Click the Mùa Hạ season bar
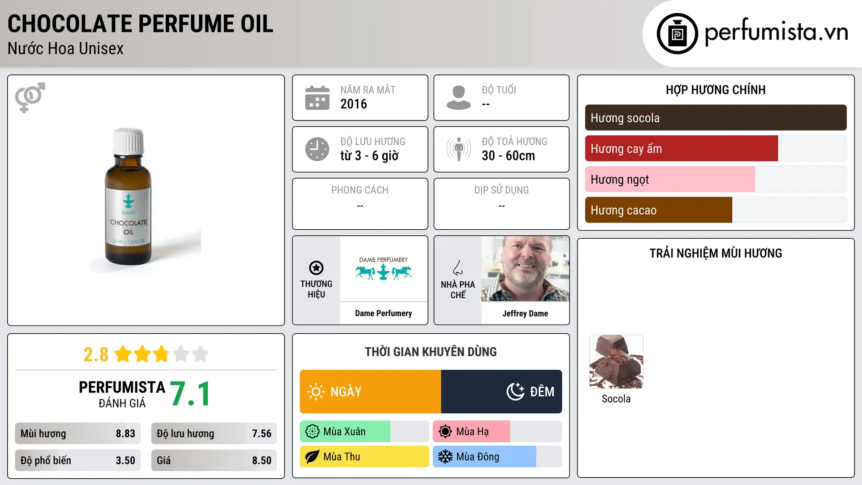 pos(498,432)
